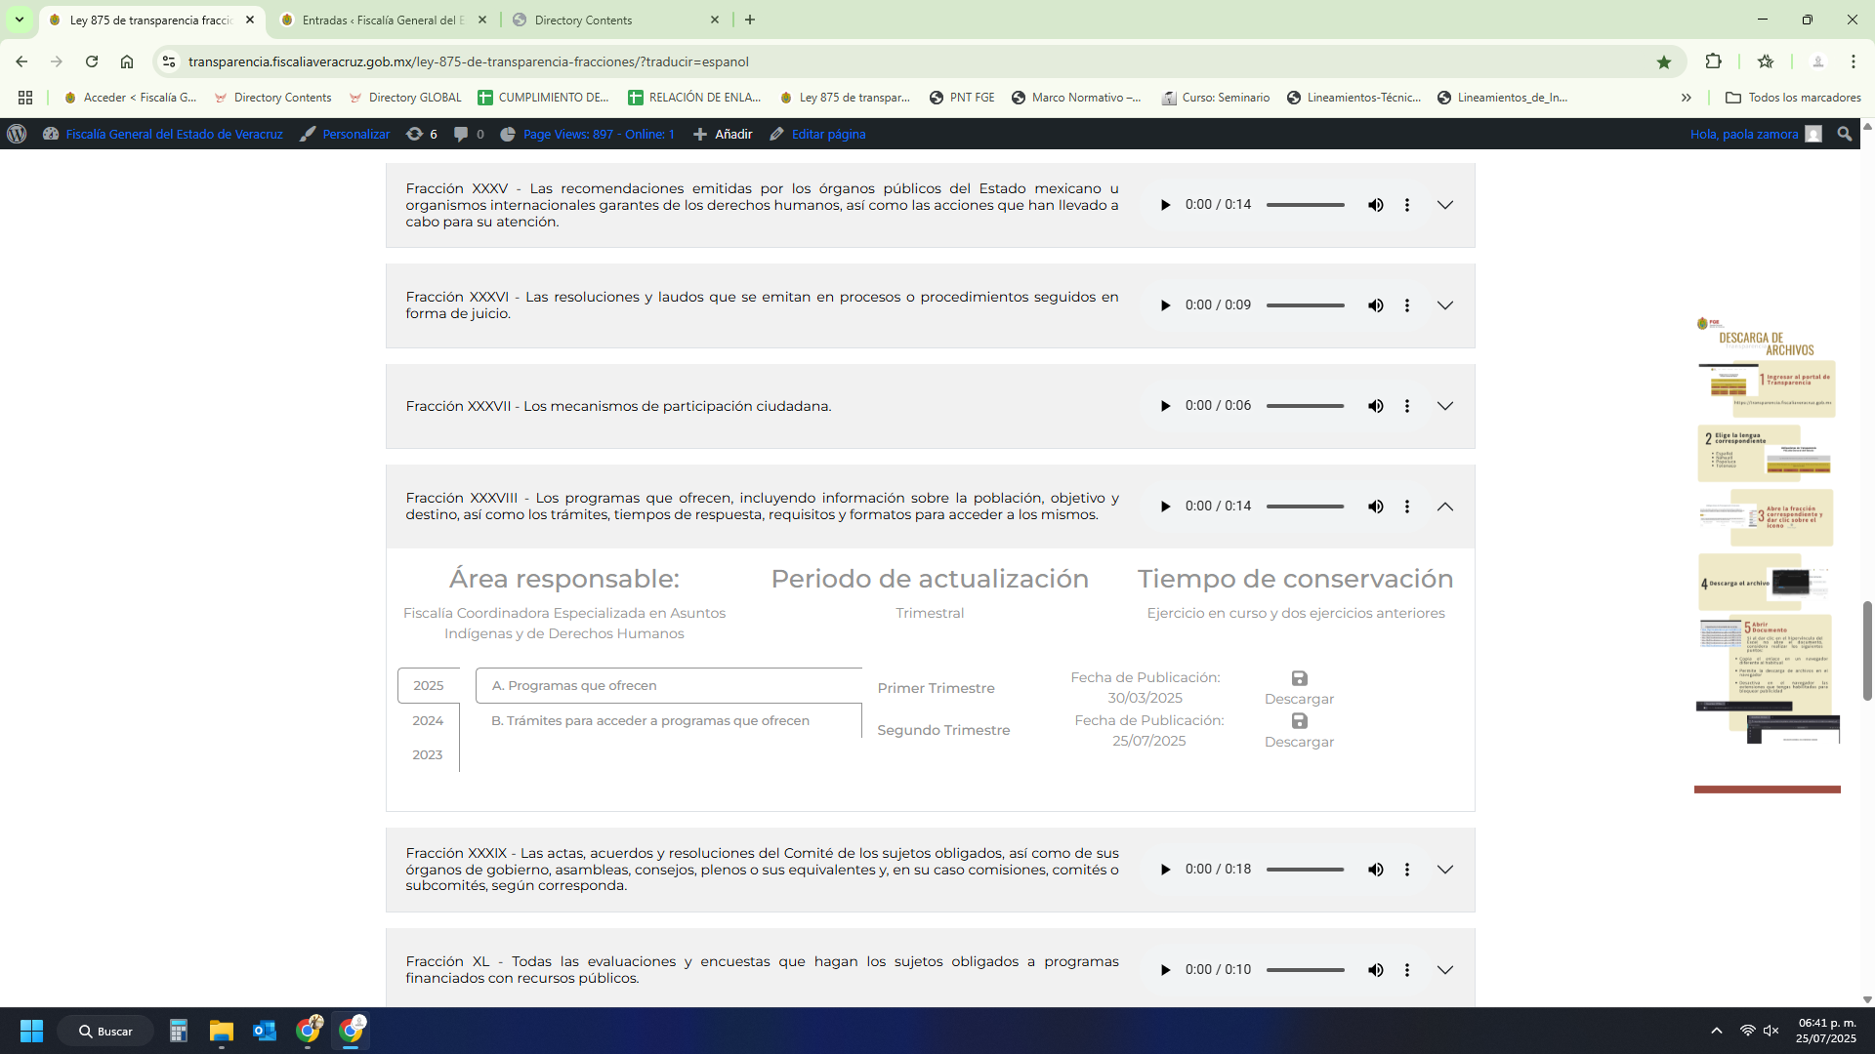Expand the Fracción XXXV accordion chevron
This screenshot has height=1054, width=1875.
pos(1445,205)
